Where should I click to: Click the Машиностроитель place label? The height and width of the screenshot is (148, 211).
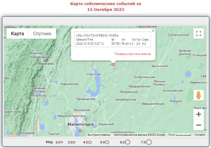click(72, 116)
